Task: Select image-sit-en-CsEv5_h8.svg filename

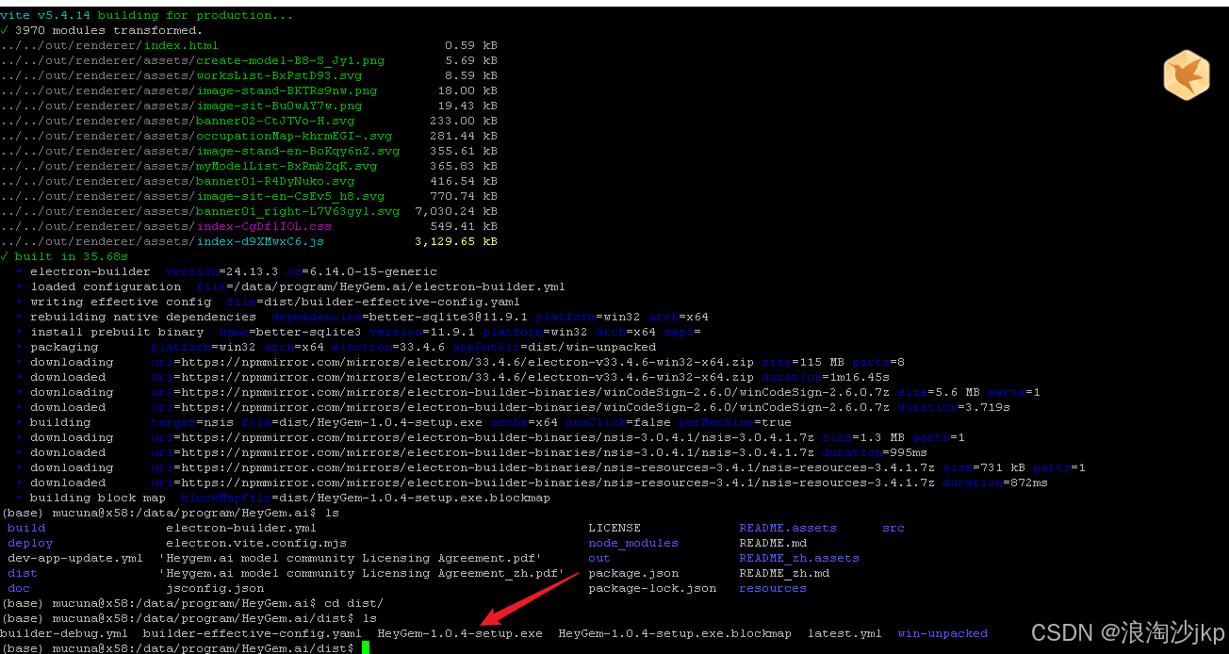Action: click(290, 196)
